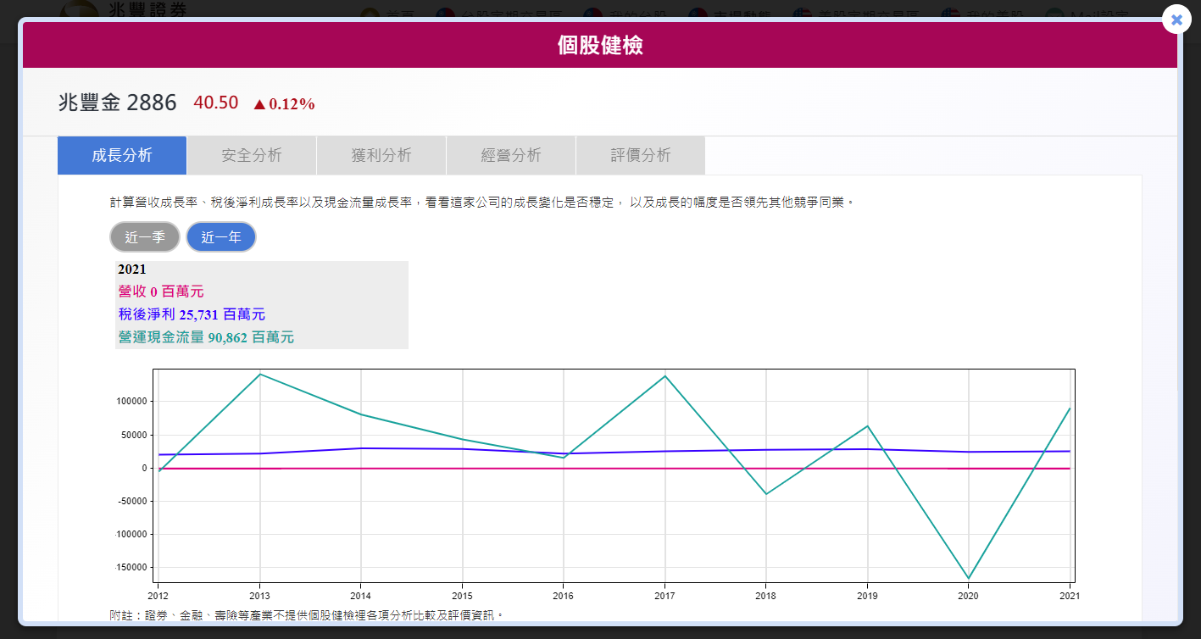Click the 稅後淨利 legend entry
Viewport: 1201px width, 639px height.
(192, 314)
